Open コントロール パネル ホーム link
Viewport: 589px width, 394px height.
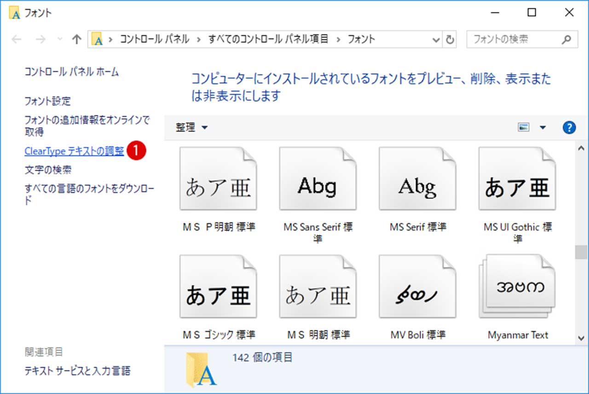tap(72, 72)
